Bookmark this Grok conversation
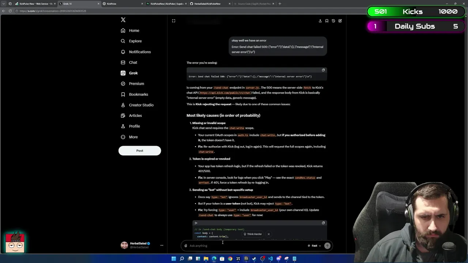The width and height of the screenshot is (468, 263). [x=327, y=21]
